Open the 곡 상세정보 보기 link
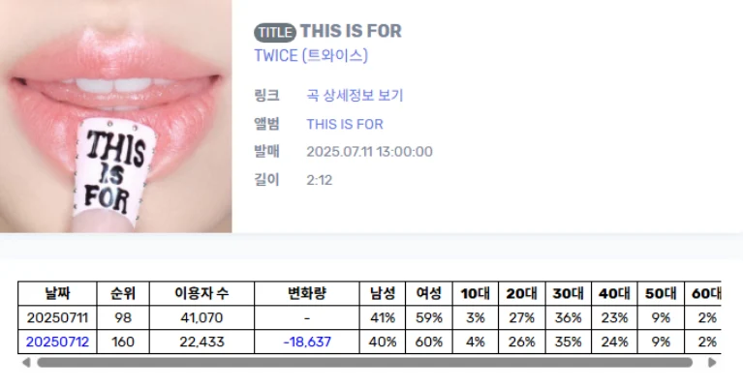The height and width of the screenshot is (387, 743). click(355, 95)
